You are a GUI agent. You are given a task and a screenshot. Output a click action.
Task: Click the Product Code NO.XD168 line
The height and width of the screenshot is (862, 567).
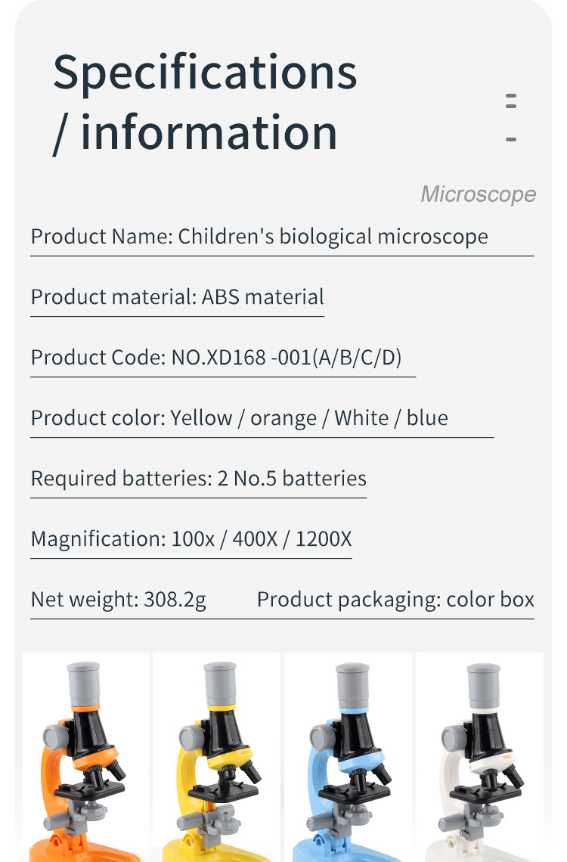[216, 358]
